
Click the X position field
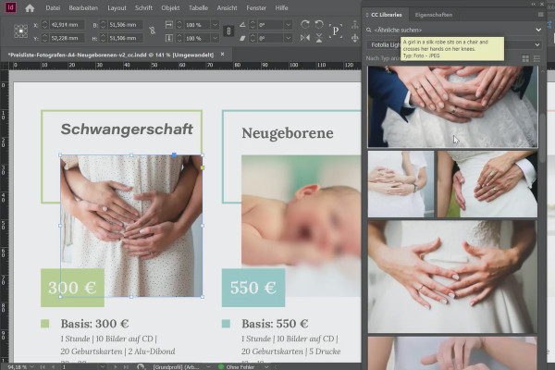(x=67, y=25)
